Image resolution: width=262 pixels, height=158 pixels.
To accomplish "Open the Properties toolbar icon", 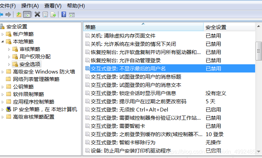I will click(45, 15).
